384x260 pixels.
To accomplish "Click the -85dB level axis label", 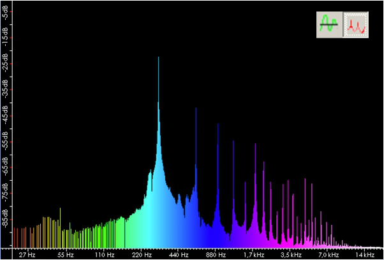I will pos(5,220).
